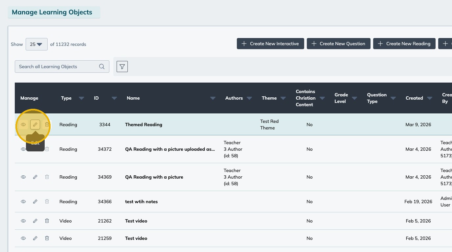This screenshot has height=252, width=452.
Task: Open the Name column dropdown arrow
Action: [213, 98]
